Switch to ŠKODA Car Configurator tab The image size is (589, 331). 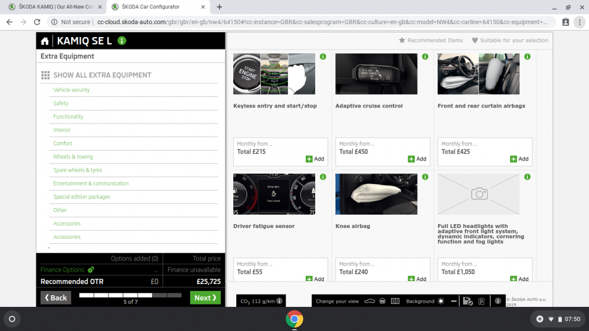158,6
